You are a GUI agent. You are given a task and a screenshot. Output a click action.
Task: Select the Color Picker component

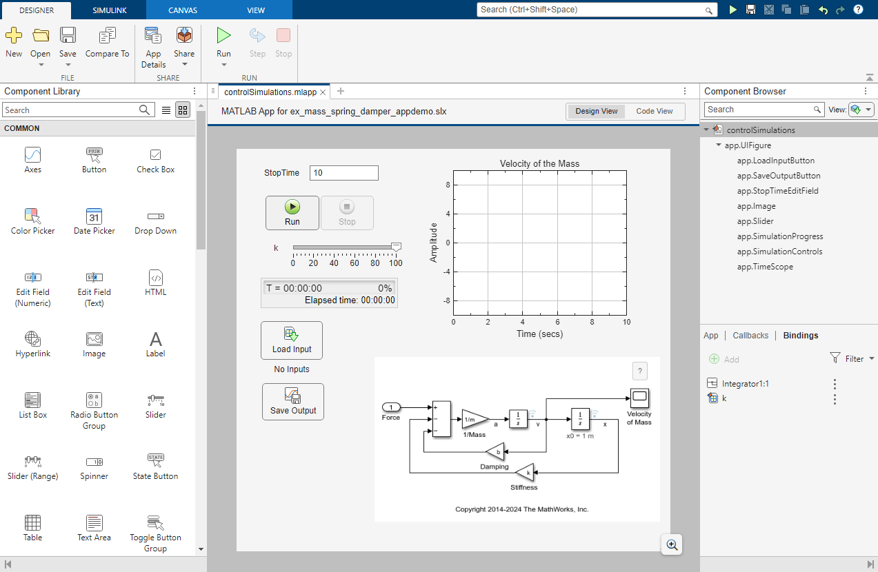coord(32,216)
